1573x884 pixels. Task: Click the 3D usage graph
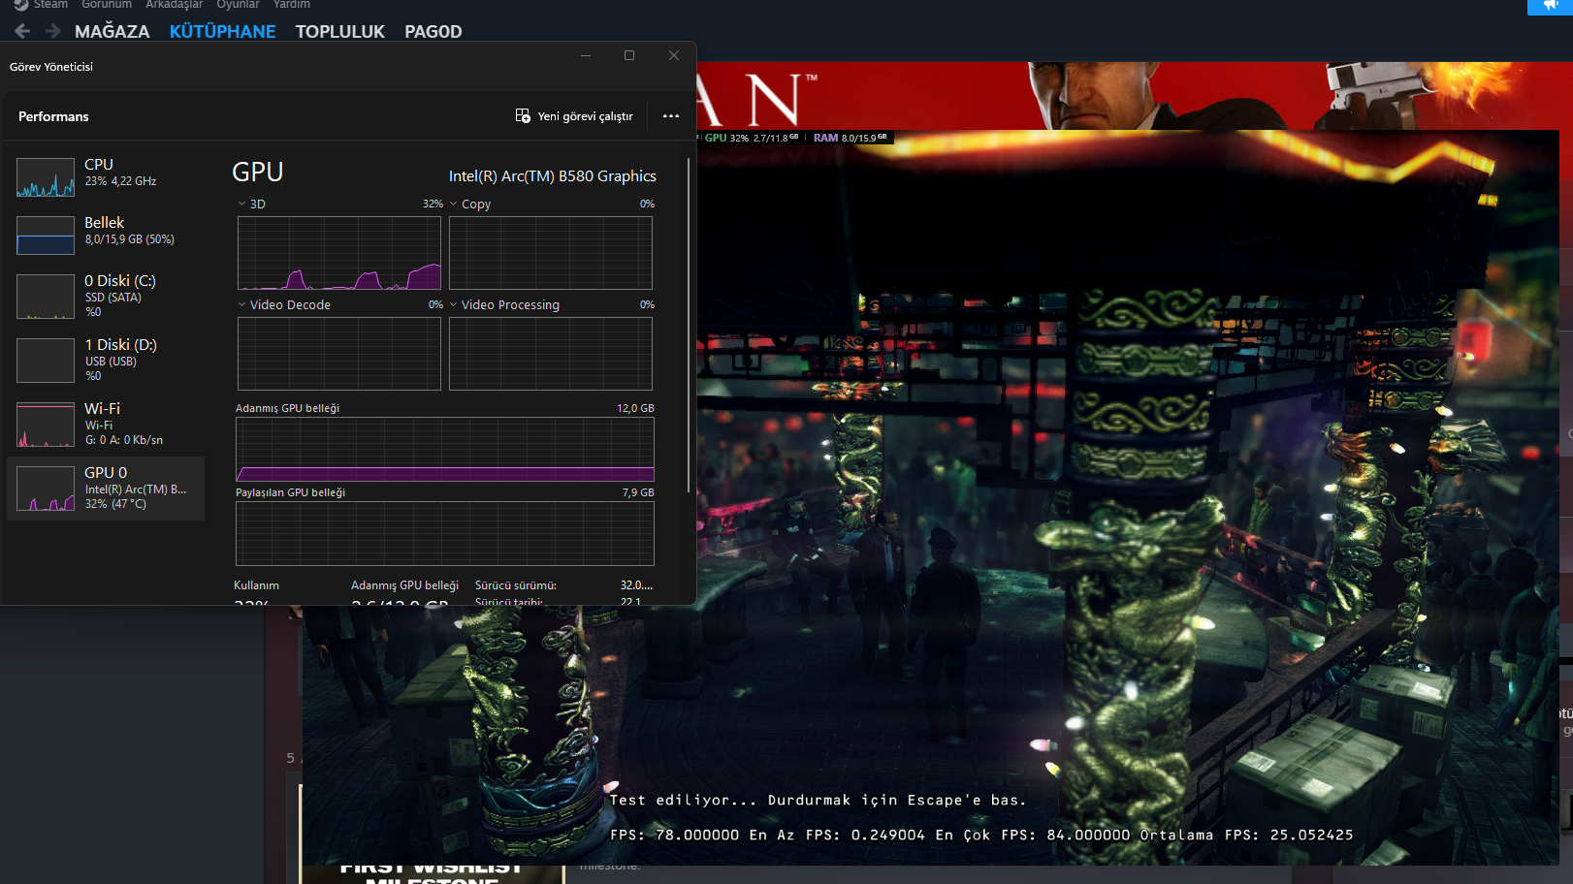(339, 253)
